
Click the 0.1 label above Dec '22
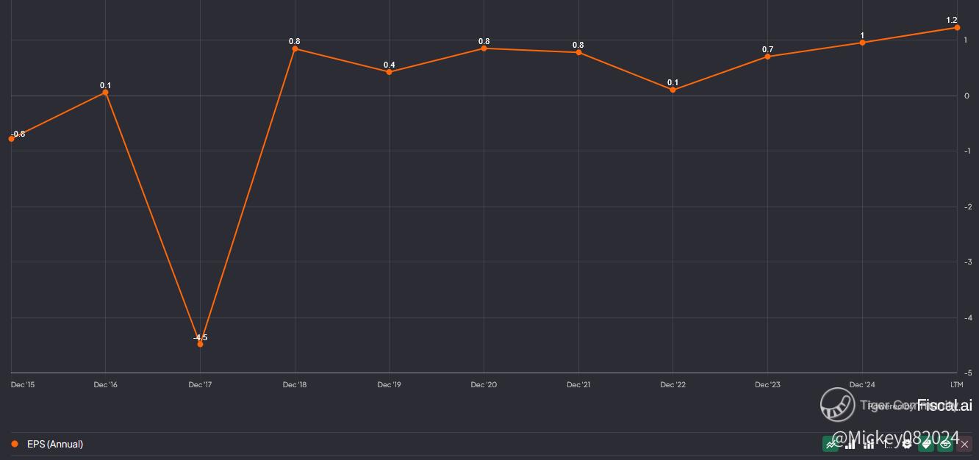673,82
